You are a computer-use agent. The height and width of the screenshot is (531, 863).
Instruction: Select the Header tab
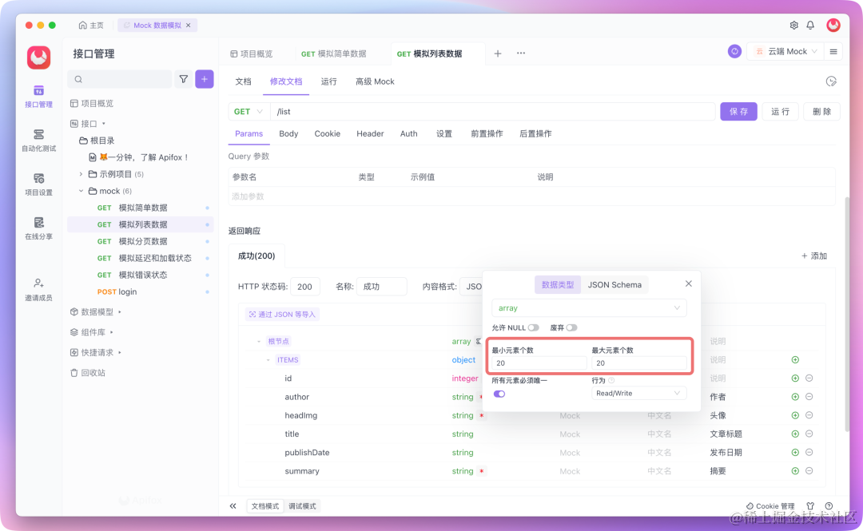pos(370,133)
